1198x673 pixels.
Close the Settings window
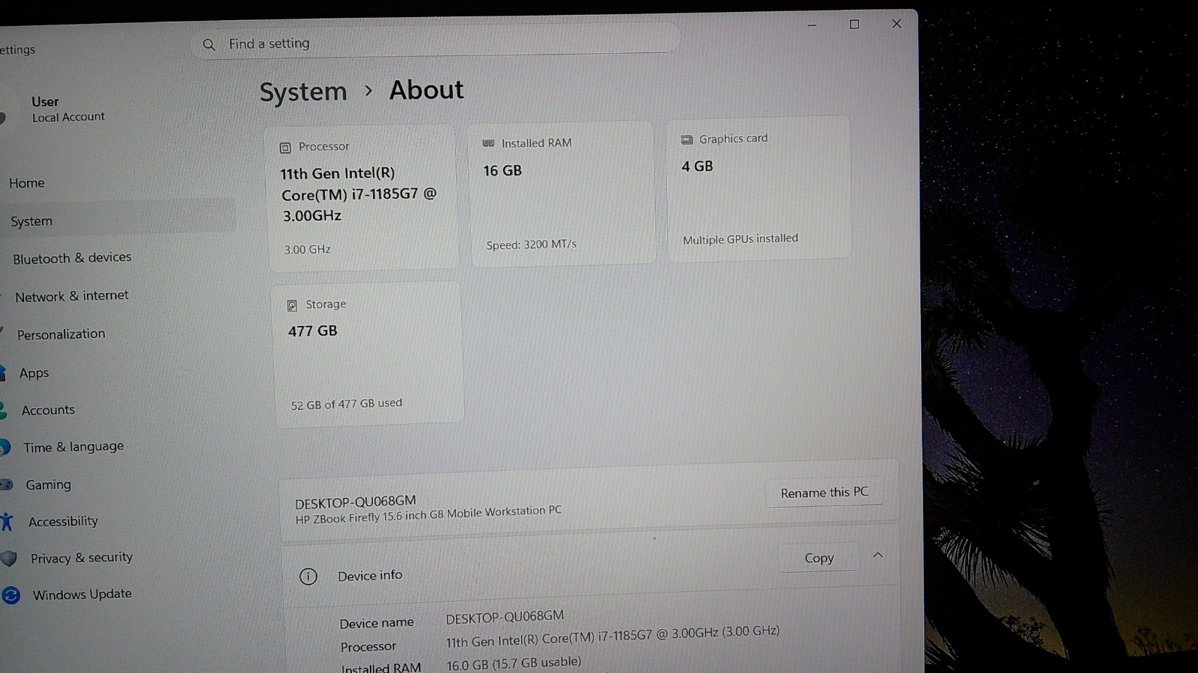pos(896,24)
